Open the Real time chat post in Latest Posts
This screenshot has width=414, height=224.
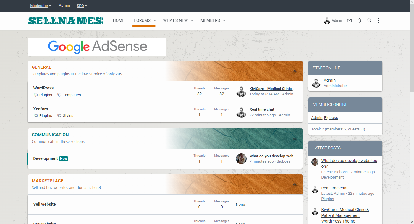click(x=334, y=188)
